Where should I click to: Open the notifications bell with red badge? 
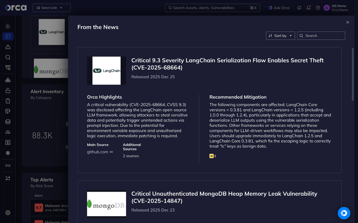(x=308, y=8)
